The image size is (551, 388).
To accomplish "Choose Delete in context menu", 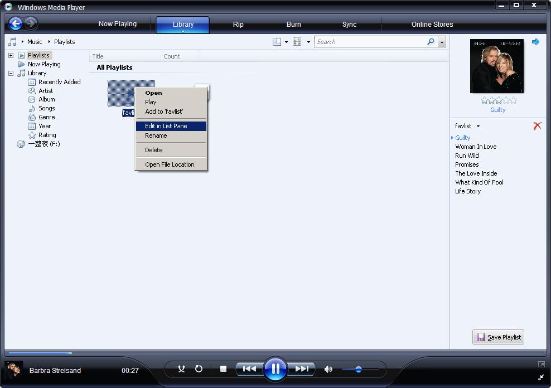I will 171,150.
